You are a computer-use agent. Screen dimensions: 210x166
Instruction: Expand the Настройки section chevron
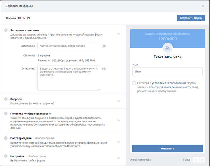[x=119, y=158]
